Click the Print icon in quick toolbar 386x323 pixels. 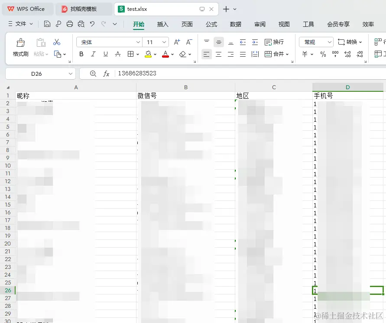tap(70, 24)
